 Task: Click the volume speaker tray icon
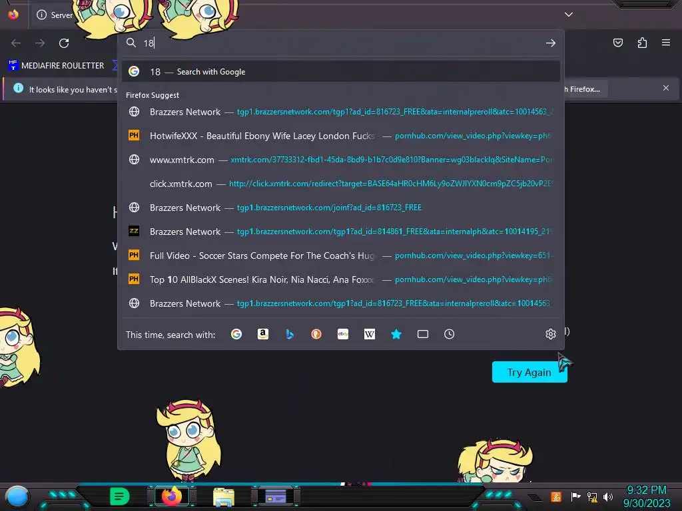point(608,497)
